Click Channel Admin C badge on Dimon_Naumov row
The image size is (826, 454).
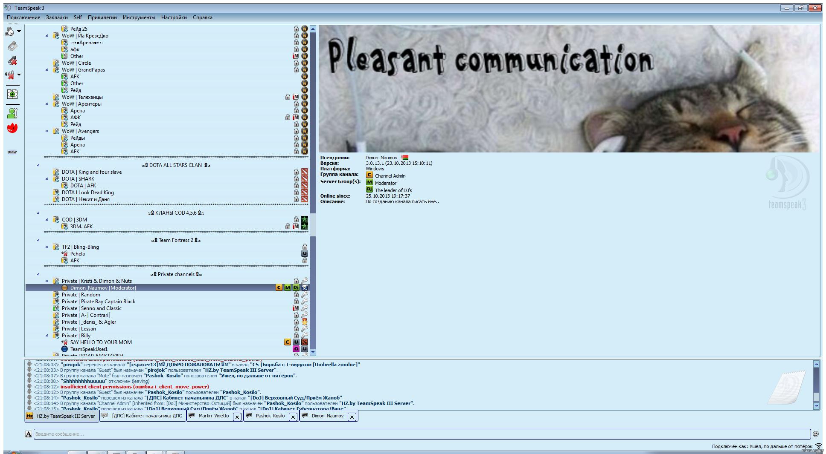tap(279, 288)
